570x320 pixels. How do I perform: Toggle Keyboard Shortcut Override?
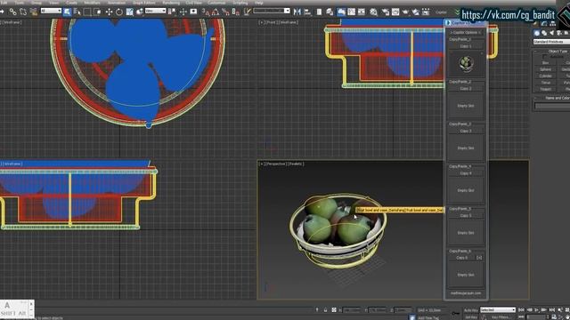[x=194, y=12]
